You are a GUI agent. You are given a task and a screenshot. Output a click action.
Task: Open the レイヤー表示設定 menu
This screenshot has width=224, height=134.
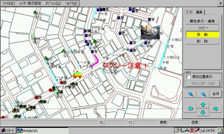click(x=30, y=3)
